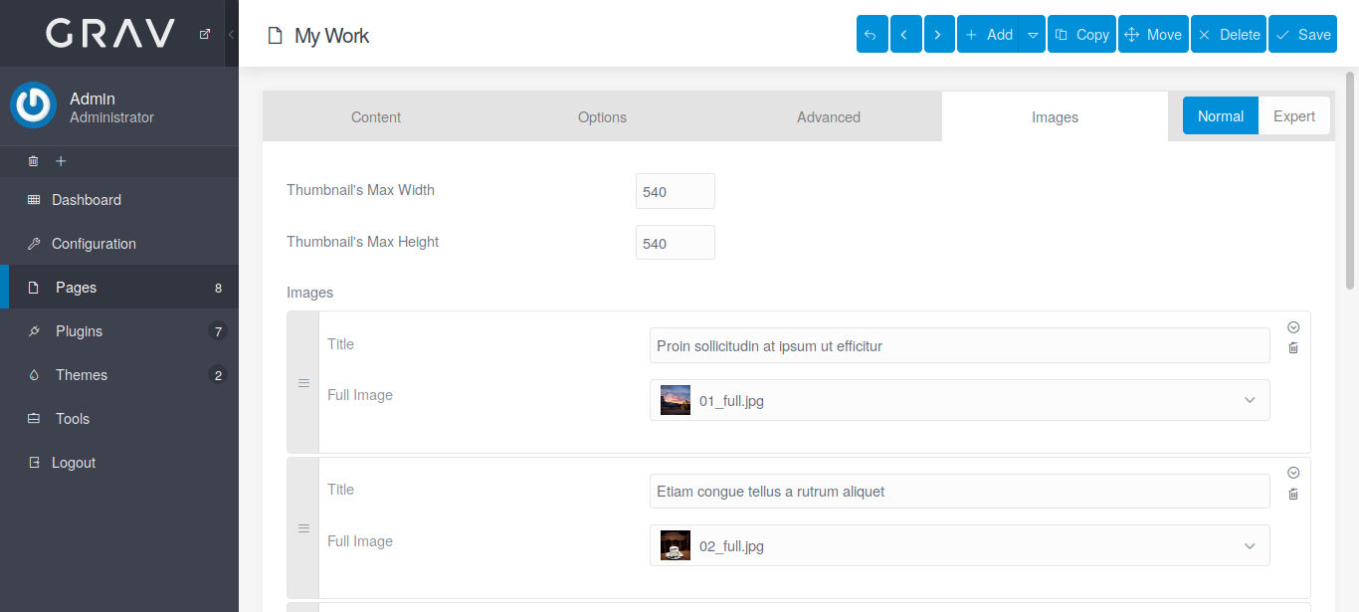Click the Logout icon in sidebar
The image size is (1359, 612).
tap(34, 463)
